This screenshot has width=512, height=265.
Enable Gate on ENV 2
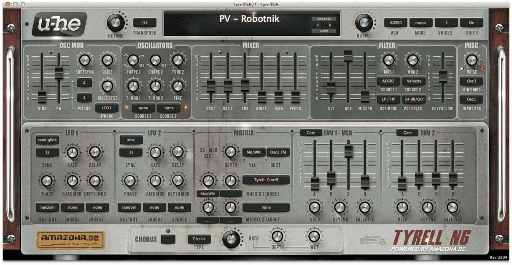coord(407,132)
